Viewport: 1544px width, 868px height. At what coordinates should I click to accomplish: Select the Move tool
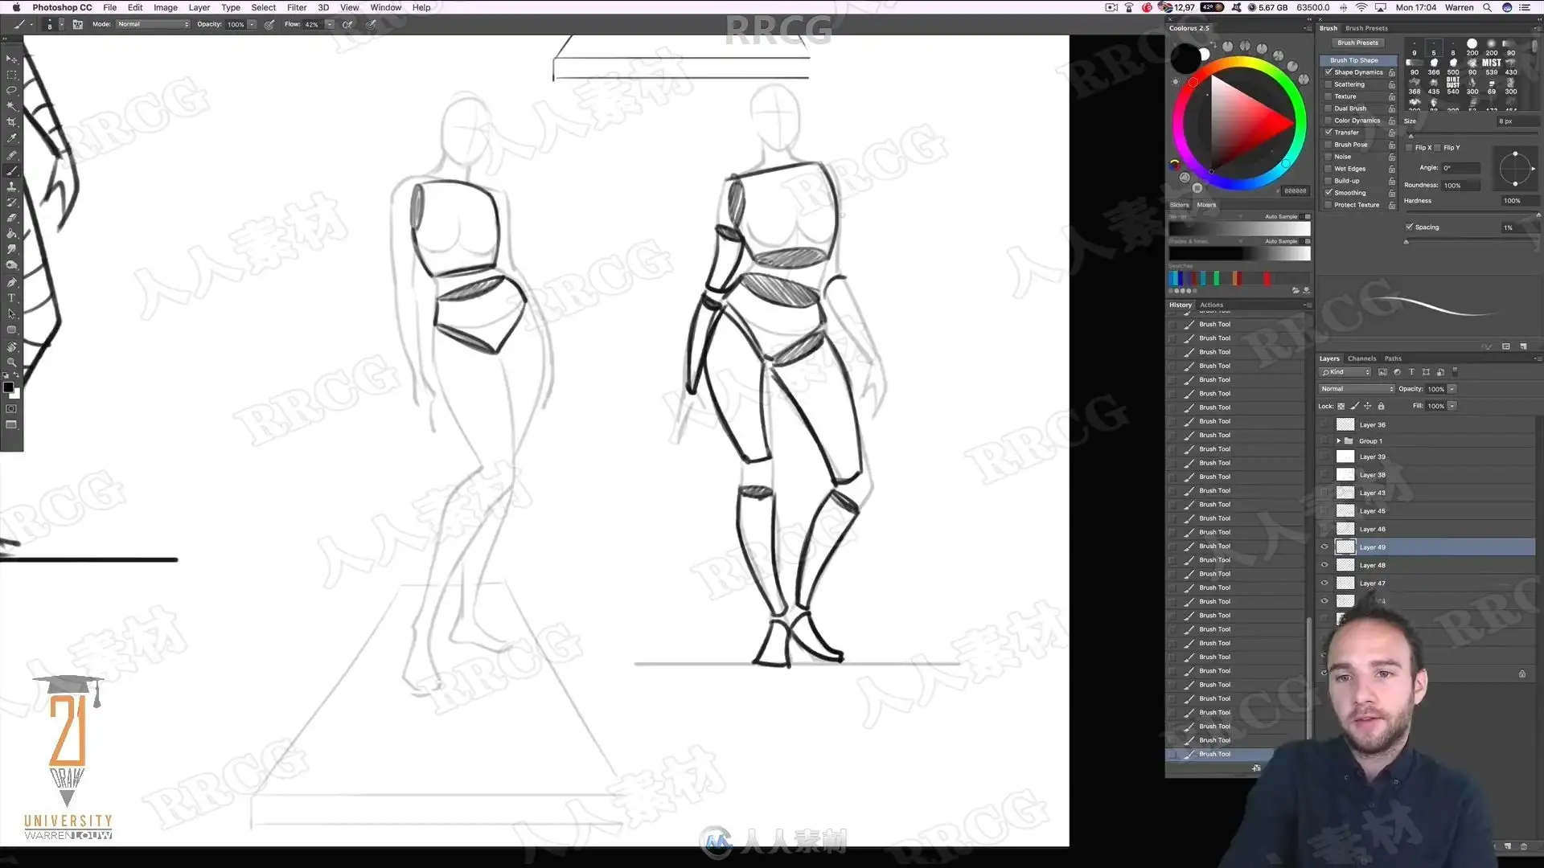[x=11, y=59]
